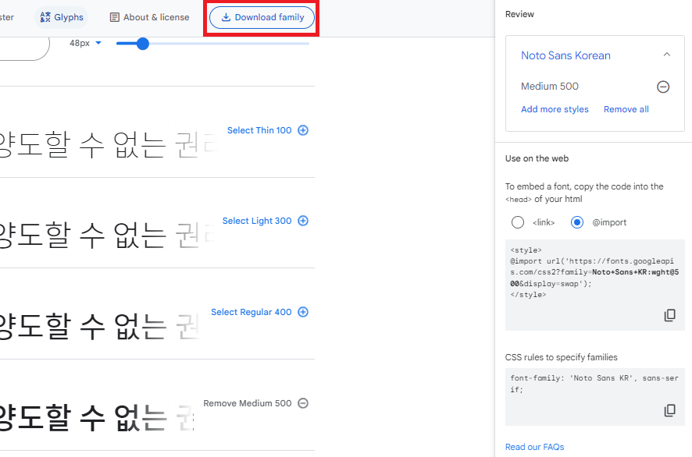Remove Medium 500 in the review panel
692x457 pixels.
click(663, 87)
